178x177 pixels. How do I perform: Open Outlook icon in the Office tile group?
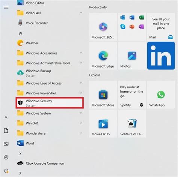[x=123, y=17]
